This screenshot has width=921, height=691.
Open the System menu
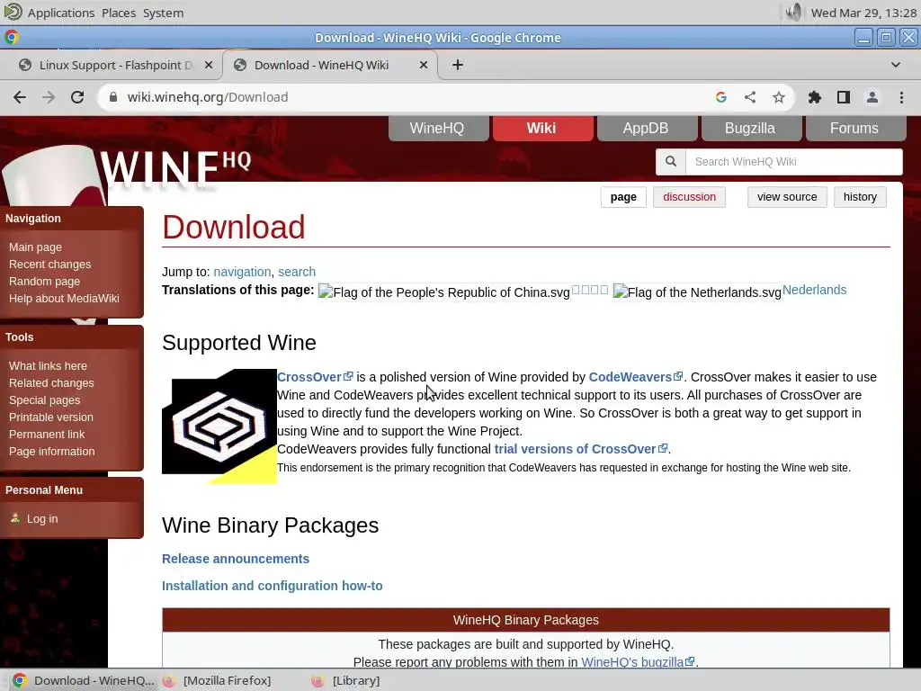[164, 13]
